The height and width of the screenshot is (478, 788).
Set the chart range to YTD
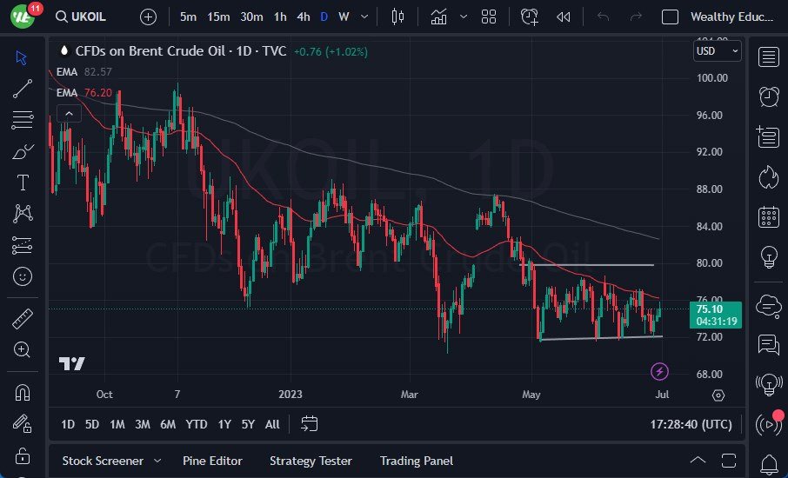197,424
